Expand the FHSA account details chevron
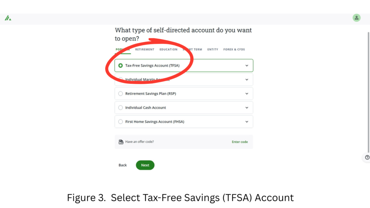This screenshot has width=370, height=208. coord(246,122)
